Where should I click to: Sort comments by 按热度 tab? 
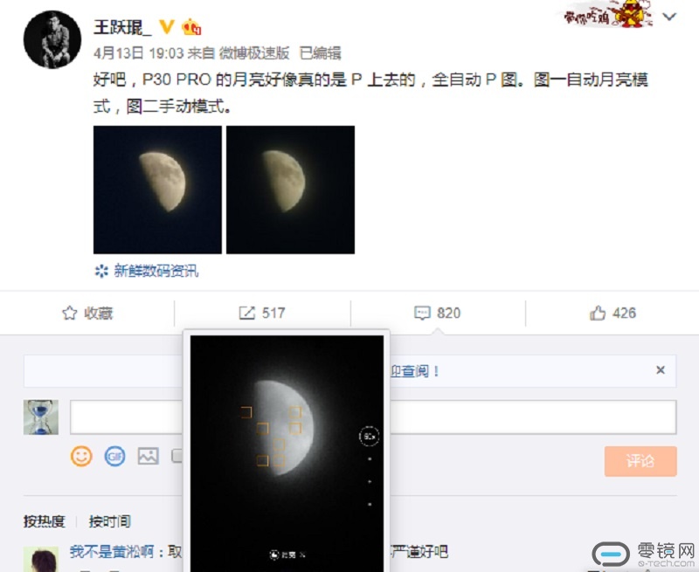(45, 521)
